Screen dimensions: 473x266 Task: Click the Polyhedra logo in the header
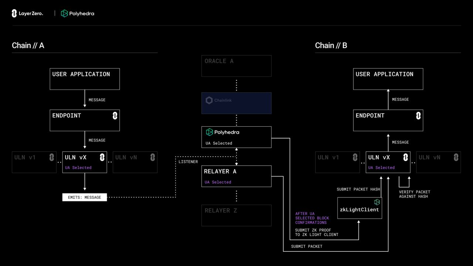(78, 13)
